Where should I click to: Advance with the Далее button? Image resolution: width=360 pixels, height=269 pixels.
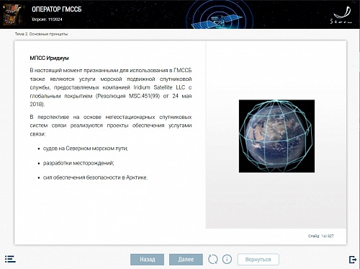186,260
